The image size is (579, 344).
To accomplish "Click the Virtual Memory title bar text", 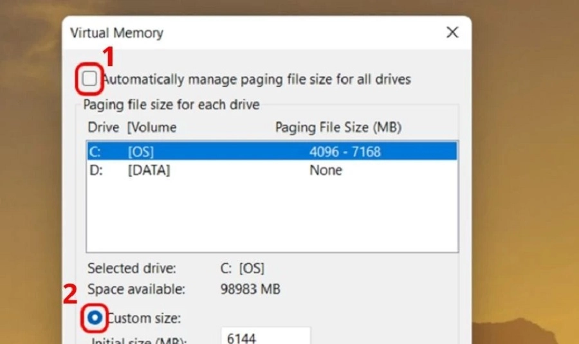I will 116,33.
